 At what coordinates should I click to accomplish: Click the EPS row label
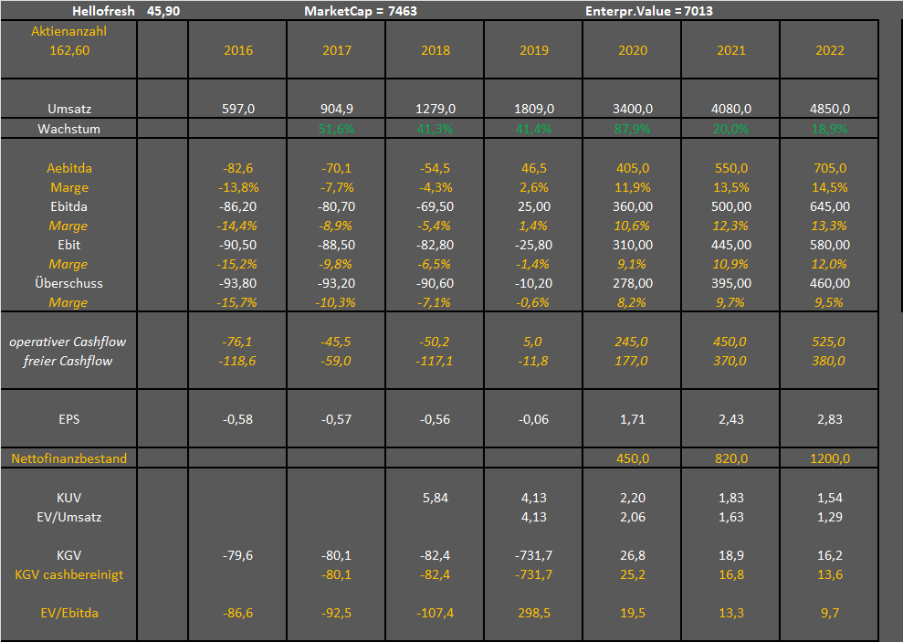tap(69, 418)
